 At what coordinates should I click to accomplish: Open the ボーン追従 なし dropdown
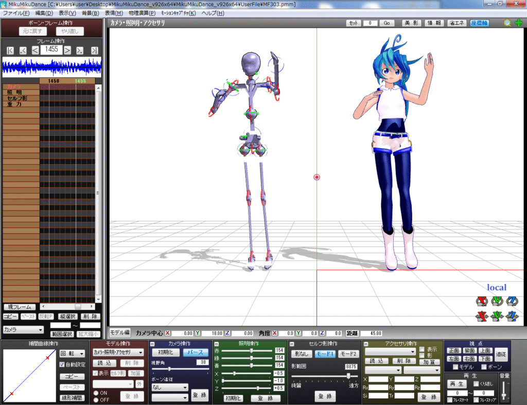pos(169,387)
